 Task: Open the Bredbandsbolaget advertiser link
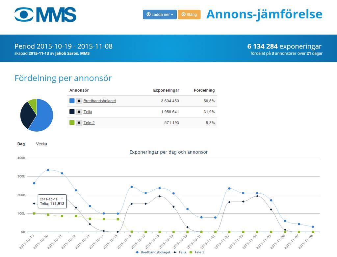click(x=99, y=101)
